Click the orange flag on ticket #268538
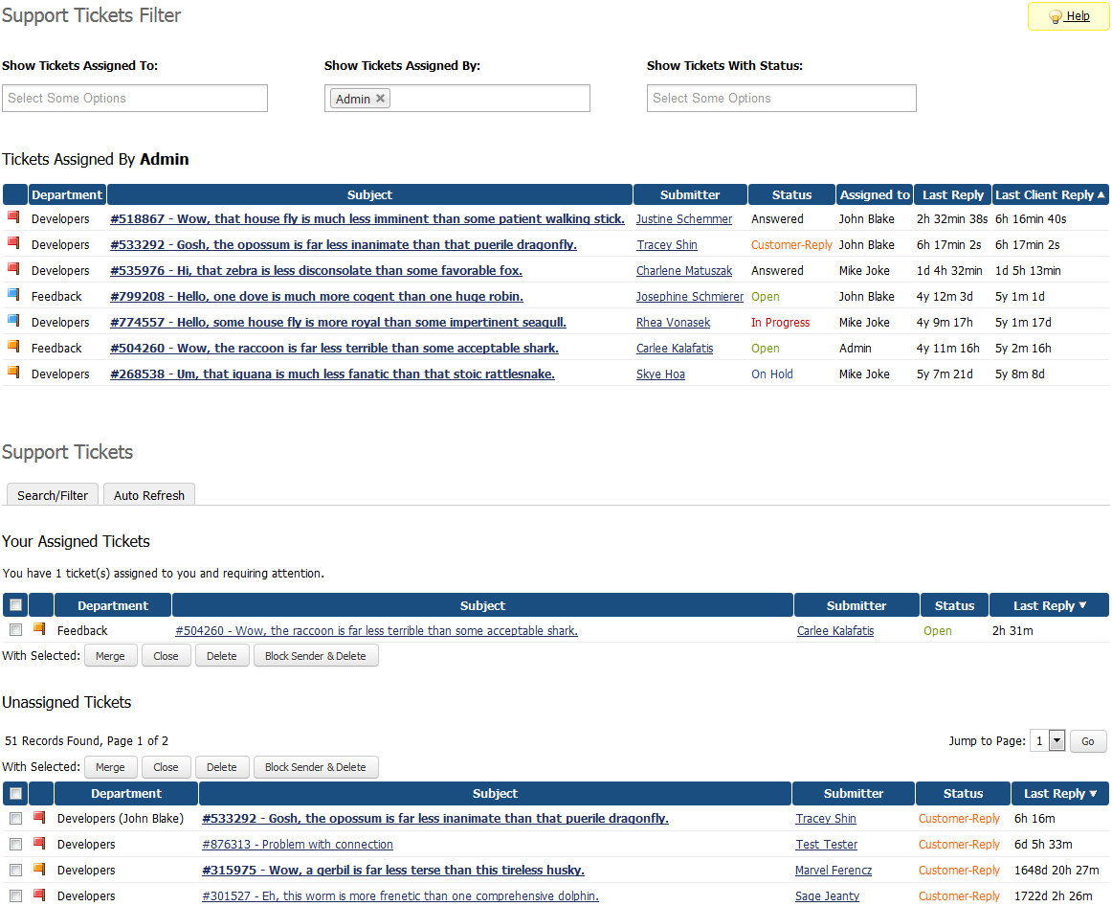This screenshot has width=1112, height=906. coord(13,373)
